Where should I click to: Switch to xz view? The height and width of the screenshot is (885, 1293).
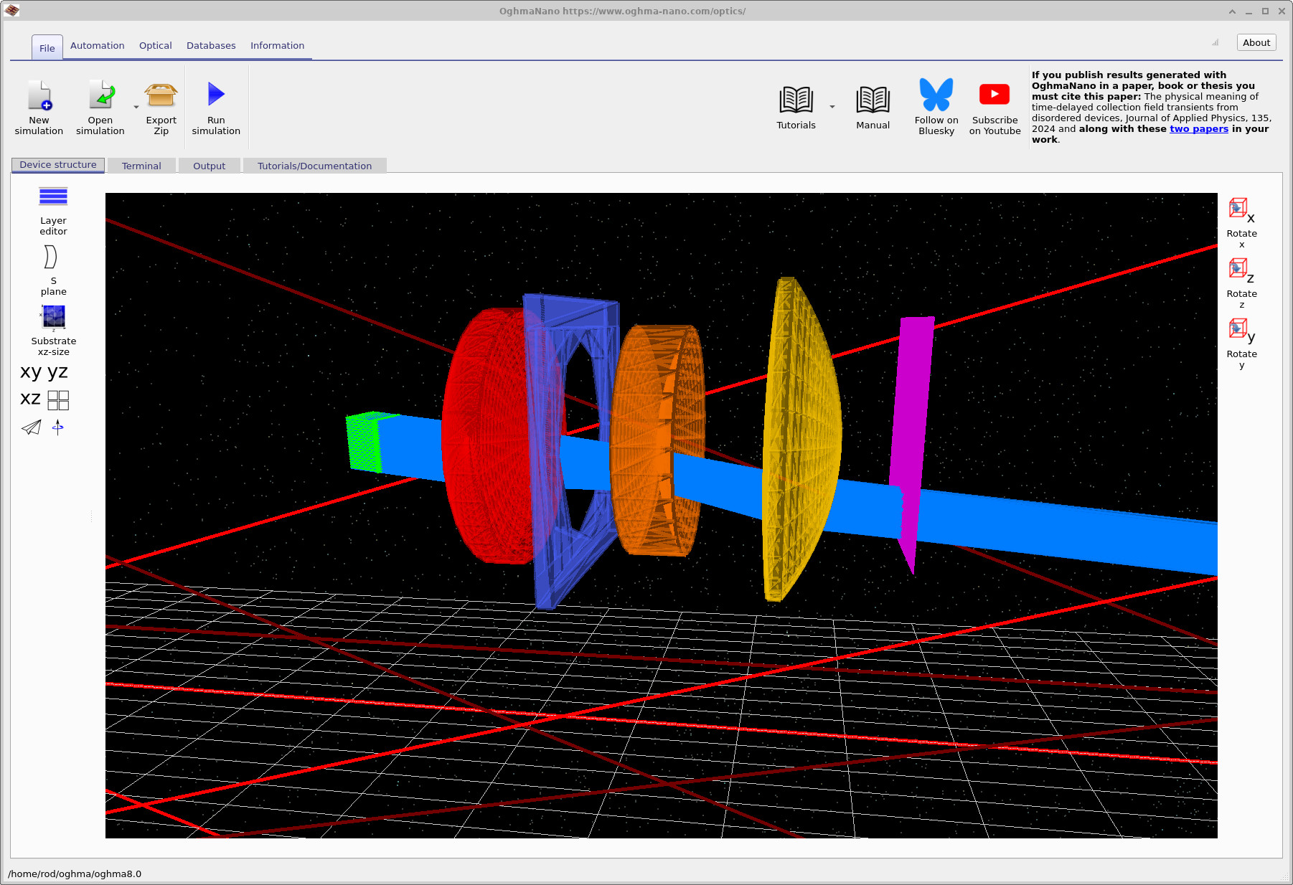pos(30,399)
